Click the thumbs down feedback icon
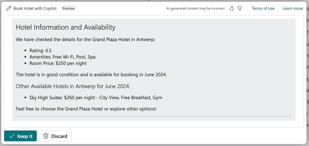 tap(240, 8)
